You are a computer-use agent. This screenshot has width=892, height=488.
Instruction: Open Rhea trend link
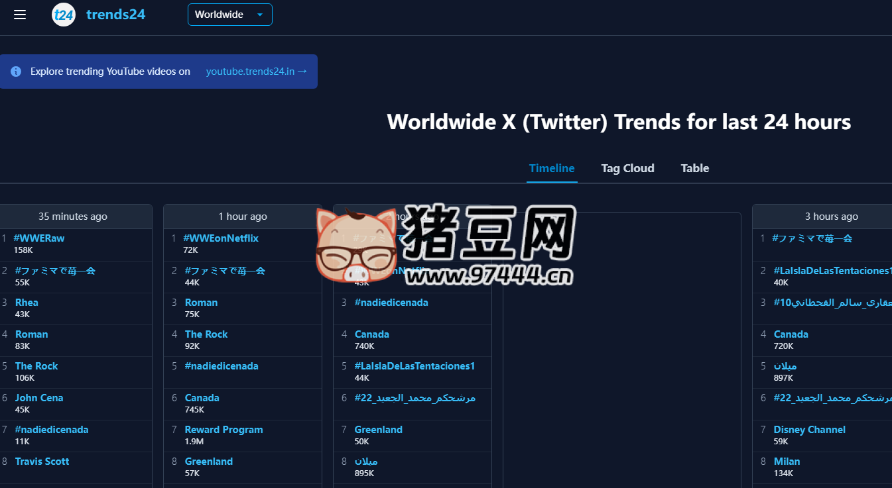(x=27, y=303)
